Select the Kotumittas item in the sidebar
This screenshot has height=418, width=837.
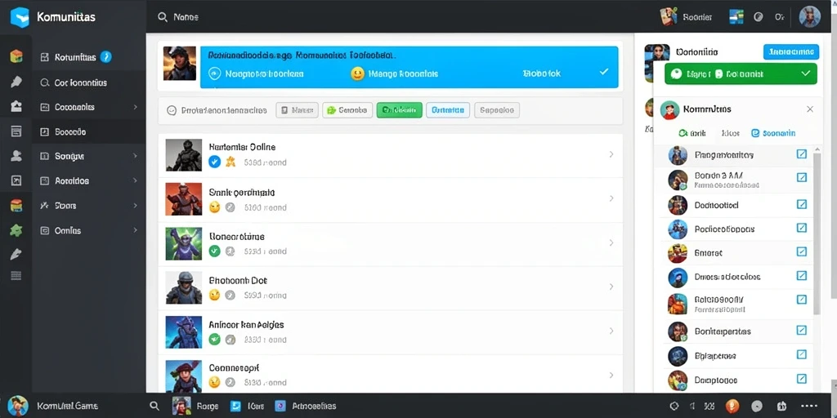[x=88, y=57]
